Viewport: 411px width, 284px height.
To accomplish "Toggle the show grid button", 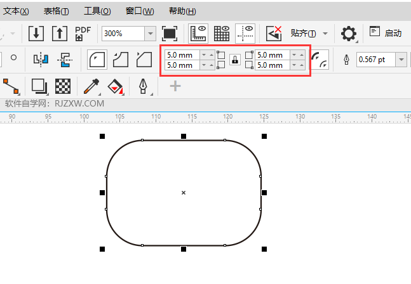I will (222, 34).
